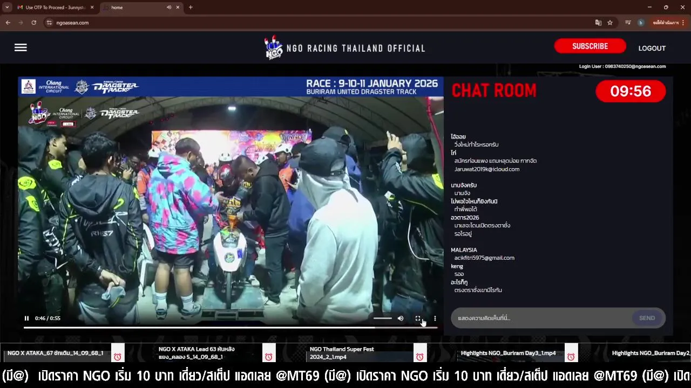Open media controls in toolbar
691x388 pixels.
tap(628, 23)
